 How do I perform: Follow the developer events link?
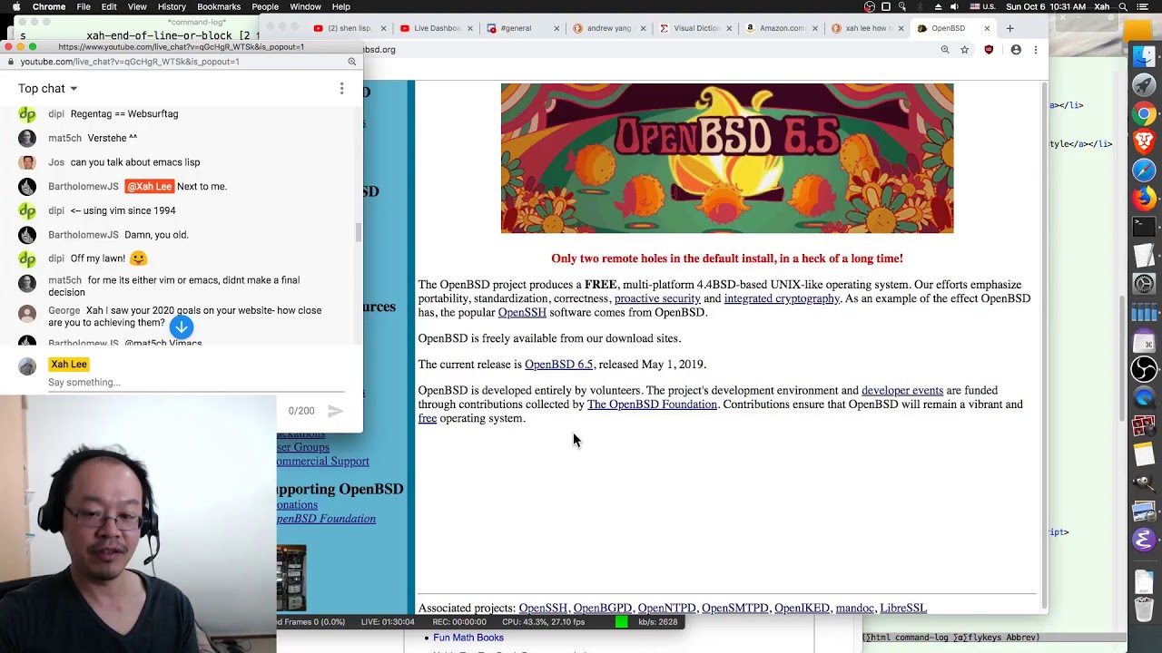pyautogui.click(x=902, y=391)
